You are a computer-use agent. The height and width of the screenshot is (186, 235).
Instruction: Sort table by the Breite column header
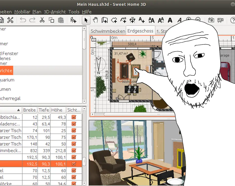point(29,110)
